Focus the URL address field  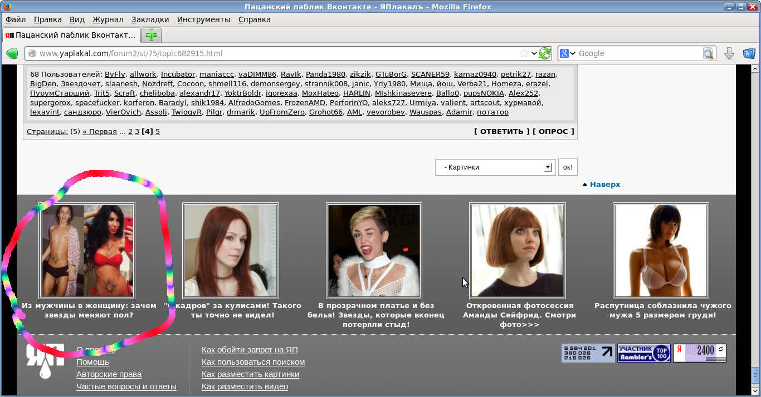point(279,53)
